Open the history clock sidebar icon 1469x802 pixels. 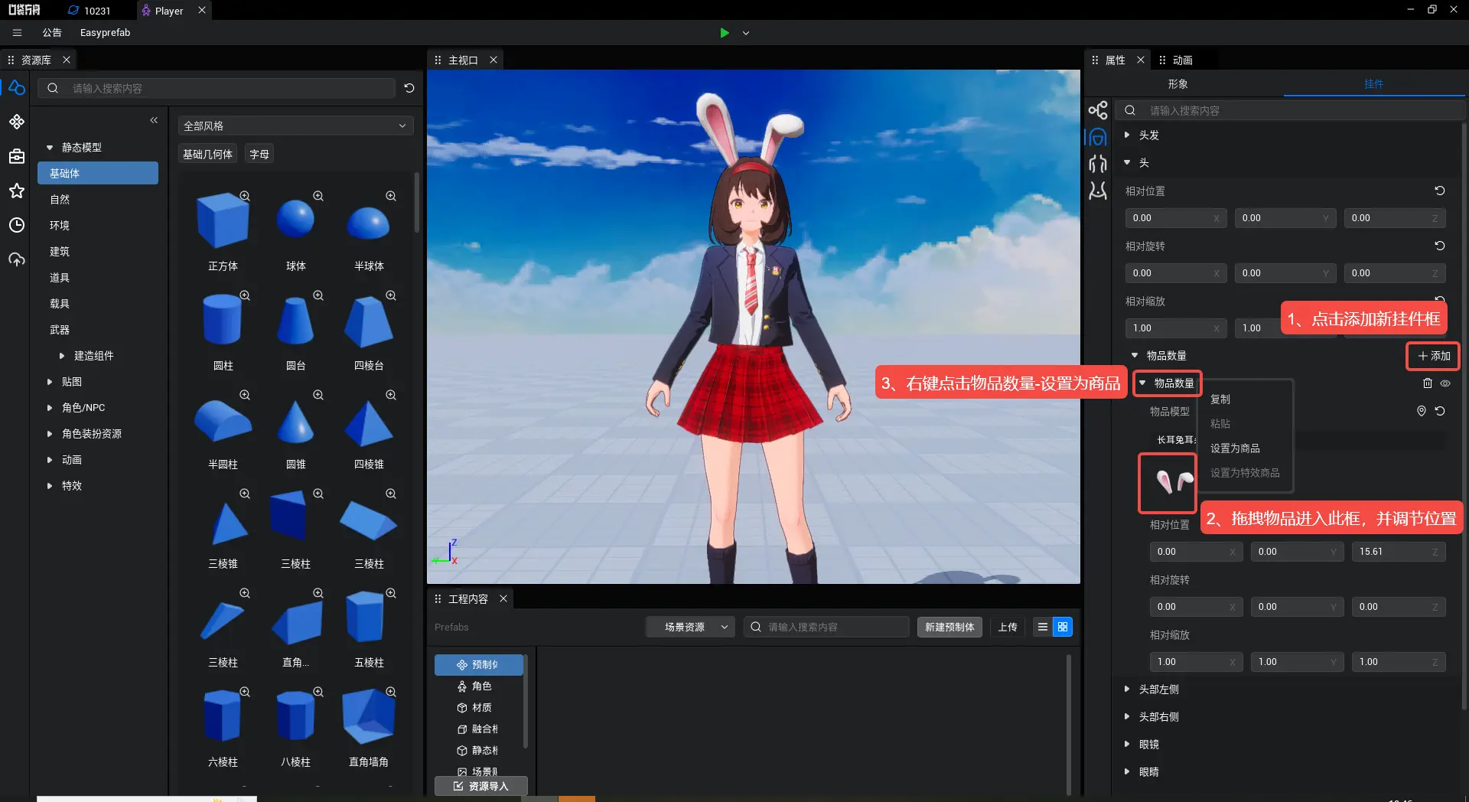(17, 225)
